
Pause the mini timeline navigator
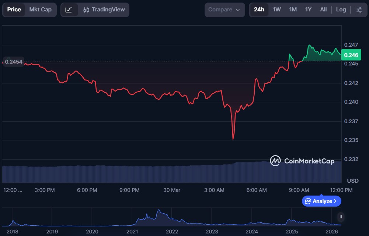pyautogui.click(x=341, y=217)
